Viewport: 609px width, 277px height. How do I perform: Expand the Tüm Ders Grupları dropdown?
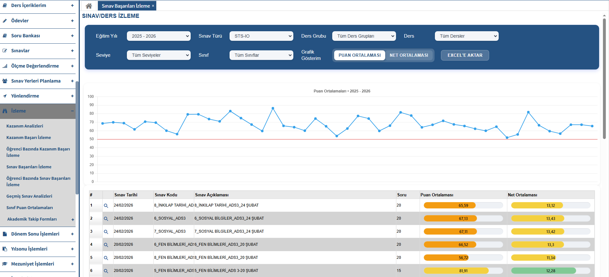click(x=364, y=36)
